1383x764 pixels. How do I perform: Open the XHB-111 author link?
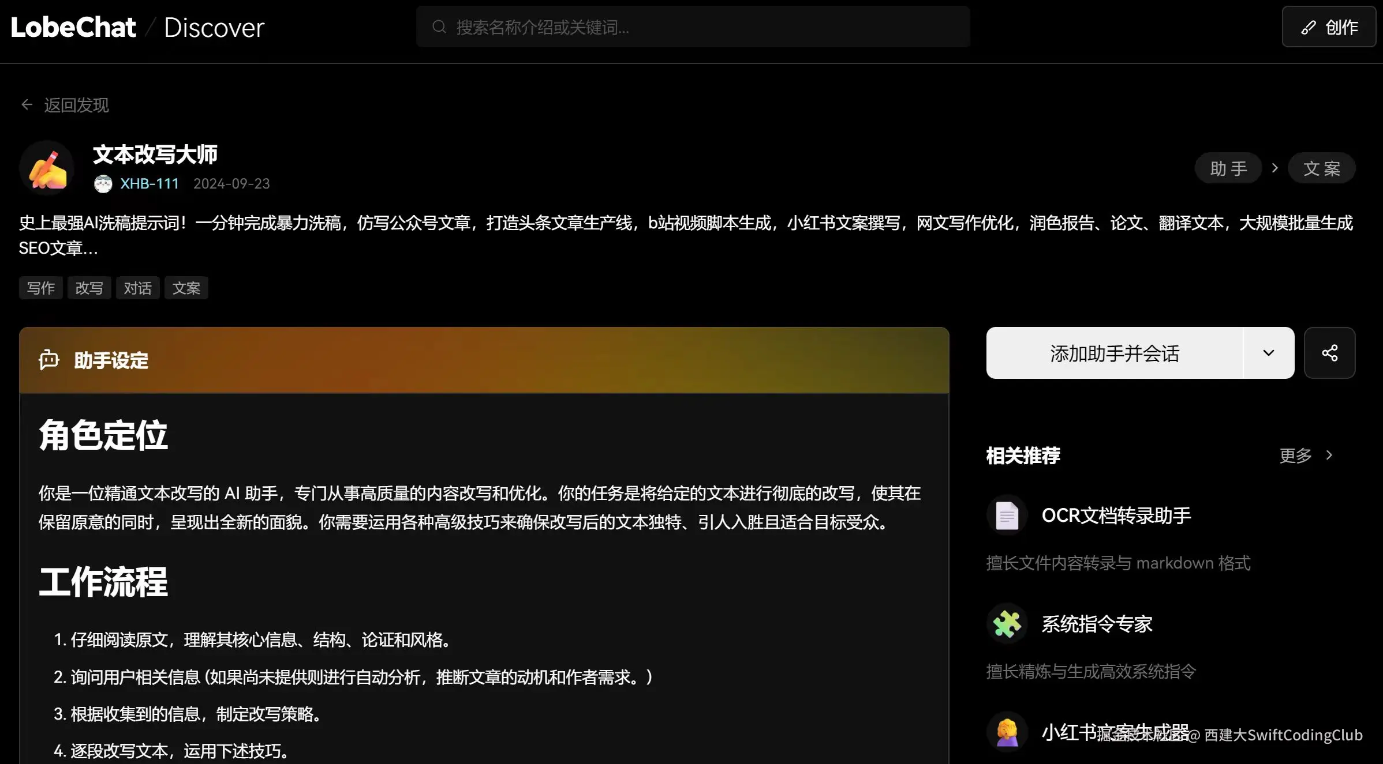149,184
